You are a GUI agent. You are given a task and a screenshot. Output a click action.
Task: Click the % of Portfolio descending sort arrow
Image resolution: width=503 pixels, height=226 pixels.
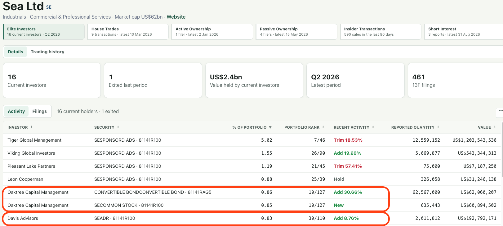pos(270,127)
